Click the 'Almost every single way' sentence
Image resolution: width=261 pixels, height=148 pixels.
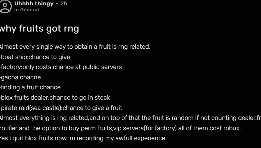(x=75, y=47)
